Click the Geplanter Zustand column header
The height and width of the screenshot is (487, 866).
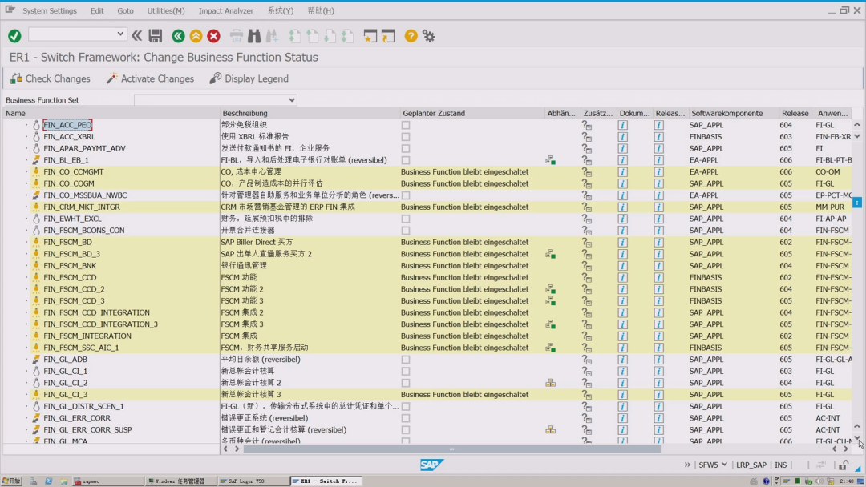click(x=434, y=113)
